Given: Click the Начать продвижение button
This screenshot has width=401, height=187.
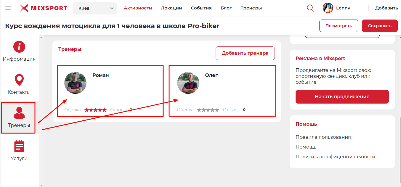Looking at the screenshot, I should pos(342,97).
